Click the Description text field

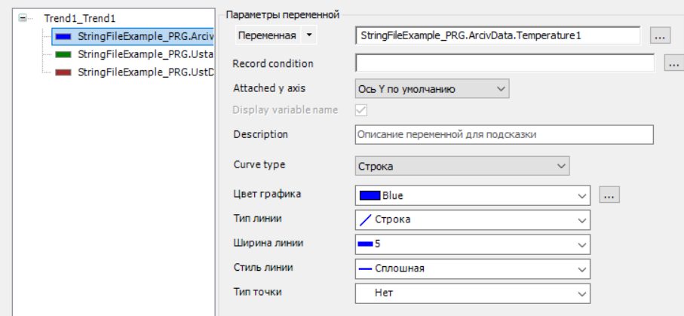point(503,134)
